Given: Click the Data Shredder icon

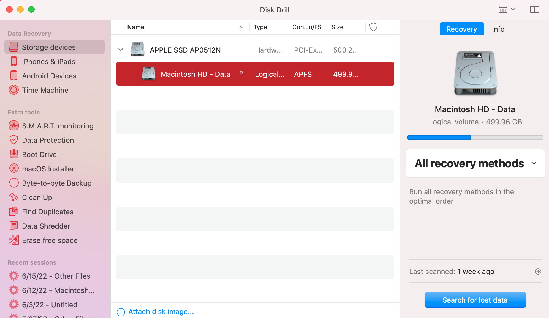Looking at the screenshot, I should coord(13,226).
